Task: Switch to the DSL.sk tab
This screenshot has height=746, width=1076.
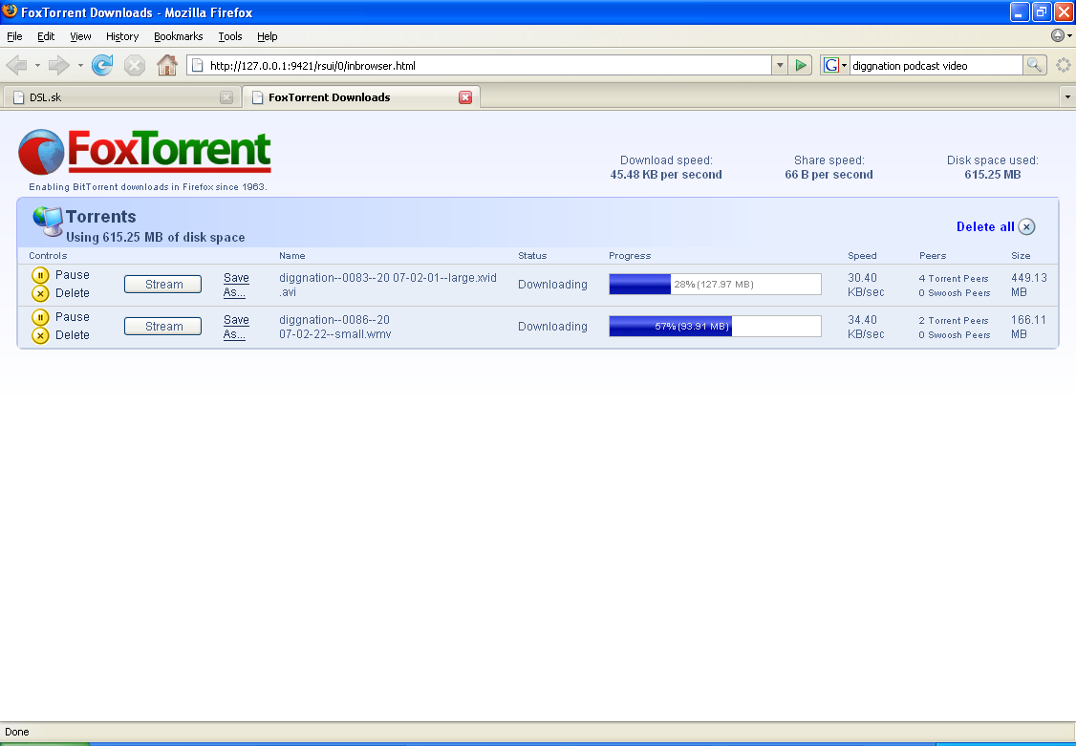Action: [121, 97]
